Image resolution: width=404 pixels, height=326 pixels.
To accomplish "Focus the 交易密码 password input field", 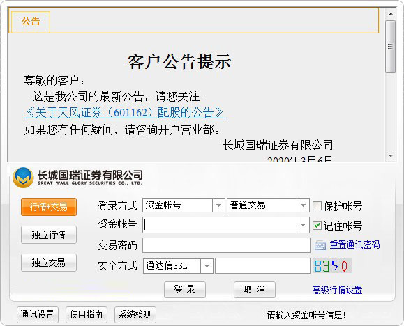I will 226,245.
